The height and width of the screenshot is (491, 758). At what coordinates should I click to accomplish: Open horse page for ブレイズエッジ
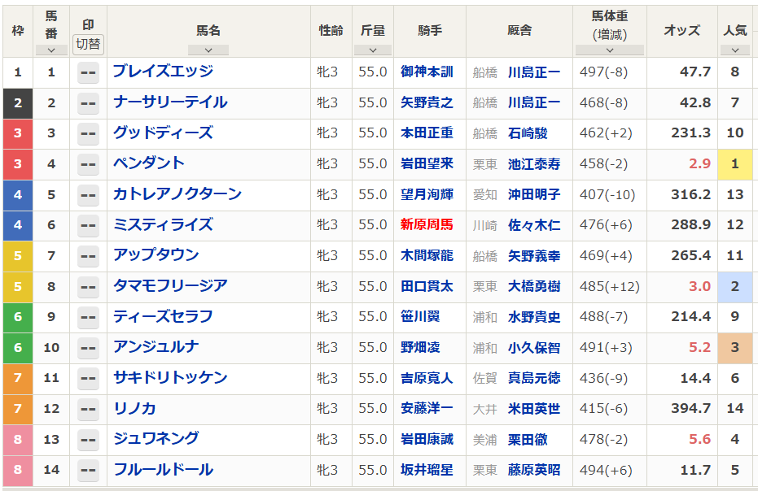[163, 72]
